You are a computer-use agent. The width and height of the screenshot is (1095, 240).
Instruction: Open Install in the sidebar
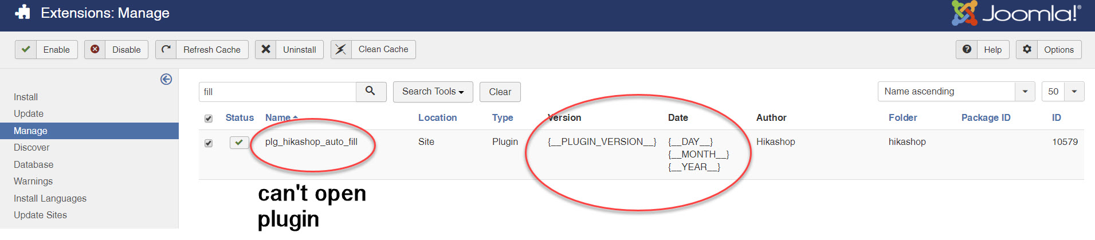26,97
